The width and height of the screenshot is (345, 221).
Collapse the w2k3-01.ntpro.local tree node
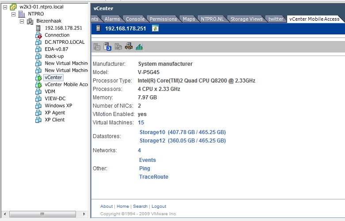click(x=5, y=7)
